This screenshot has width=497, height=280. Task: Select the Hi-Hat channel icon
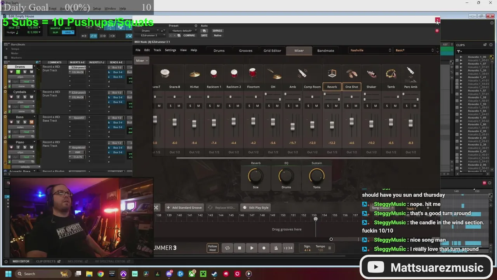point(194,74)
